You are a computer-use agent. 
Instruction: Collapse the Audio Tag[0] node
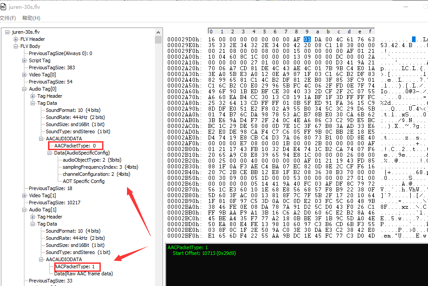[x=24, y=89]
